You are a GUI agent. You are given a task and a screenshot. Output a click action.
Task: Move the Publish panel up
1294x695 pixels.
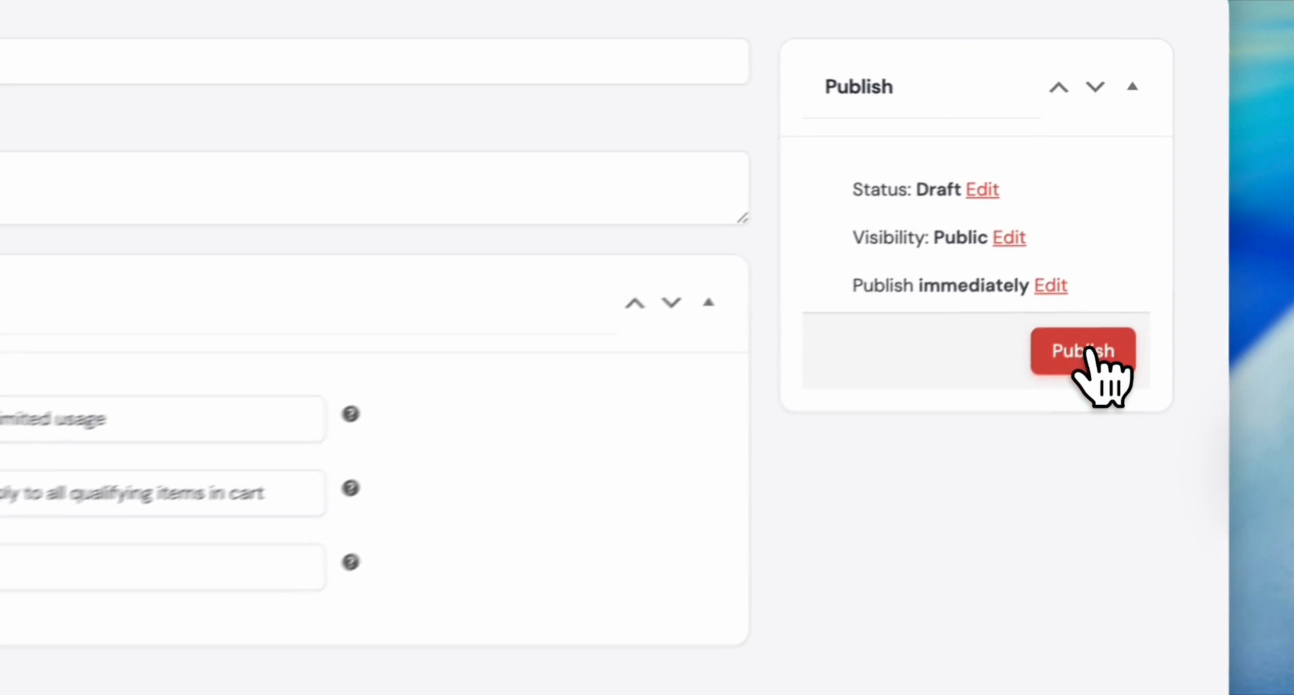coord(1059,88)
